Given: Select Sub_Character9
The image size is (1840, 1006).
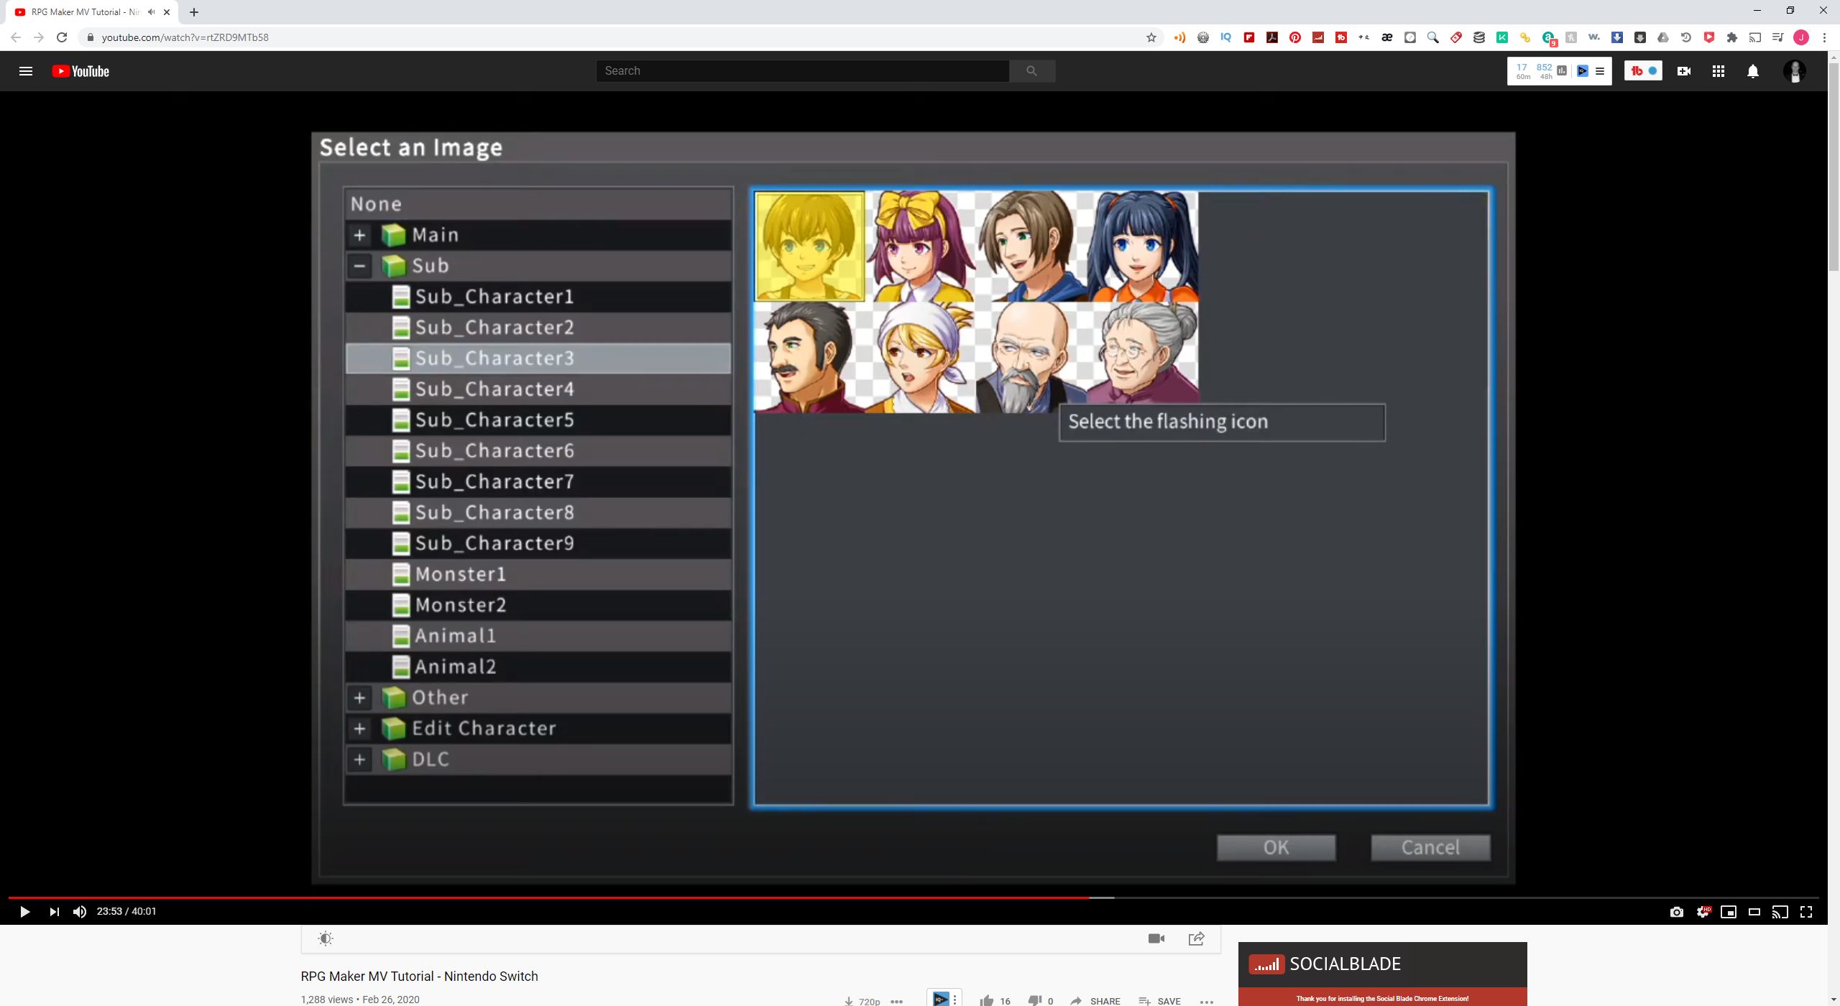Looking at the screenshot, I should coord(538,544).
